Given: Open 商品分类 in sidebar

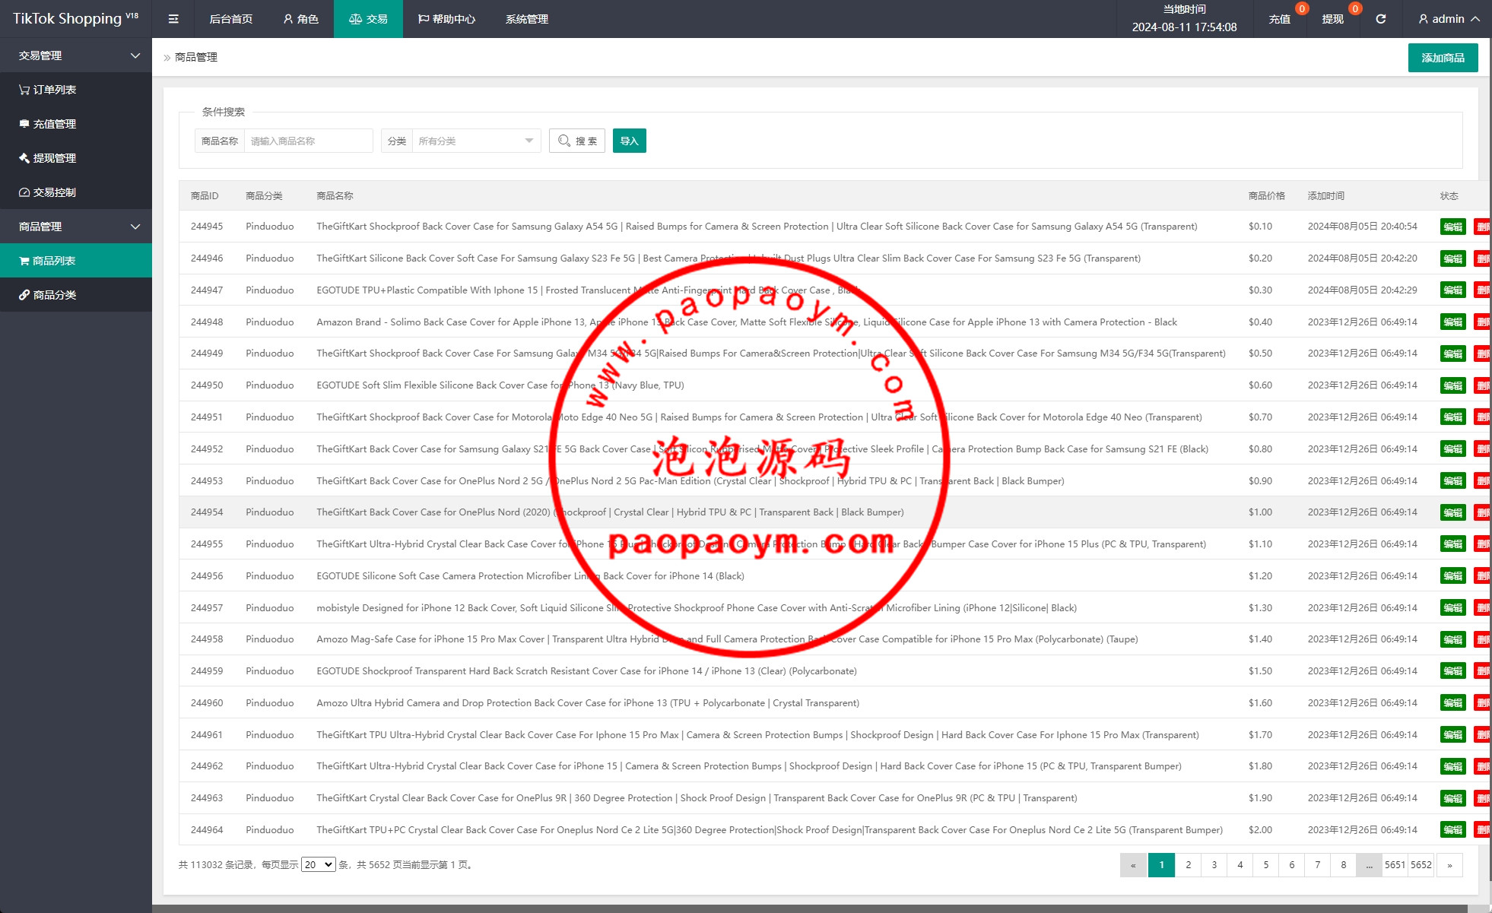Looking at the screenshot, I should coord(76,295).
